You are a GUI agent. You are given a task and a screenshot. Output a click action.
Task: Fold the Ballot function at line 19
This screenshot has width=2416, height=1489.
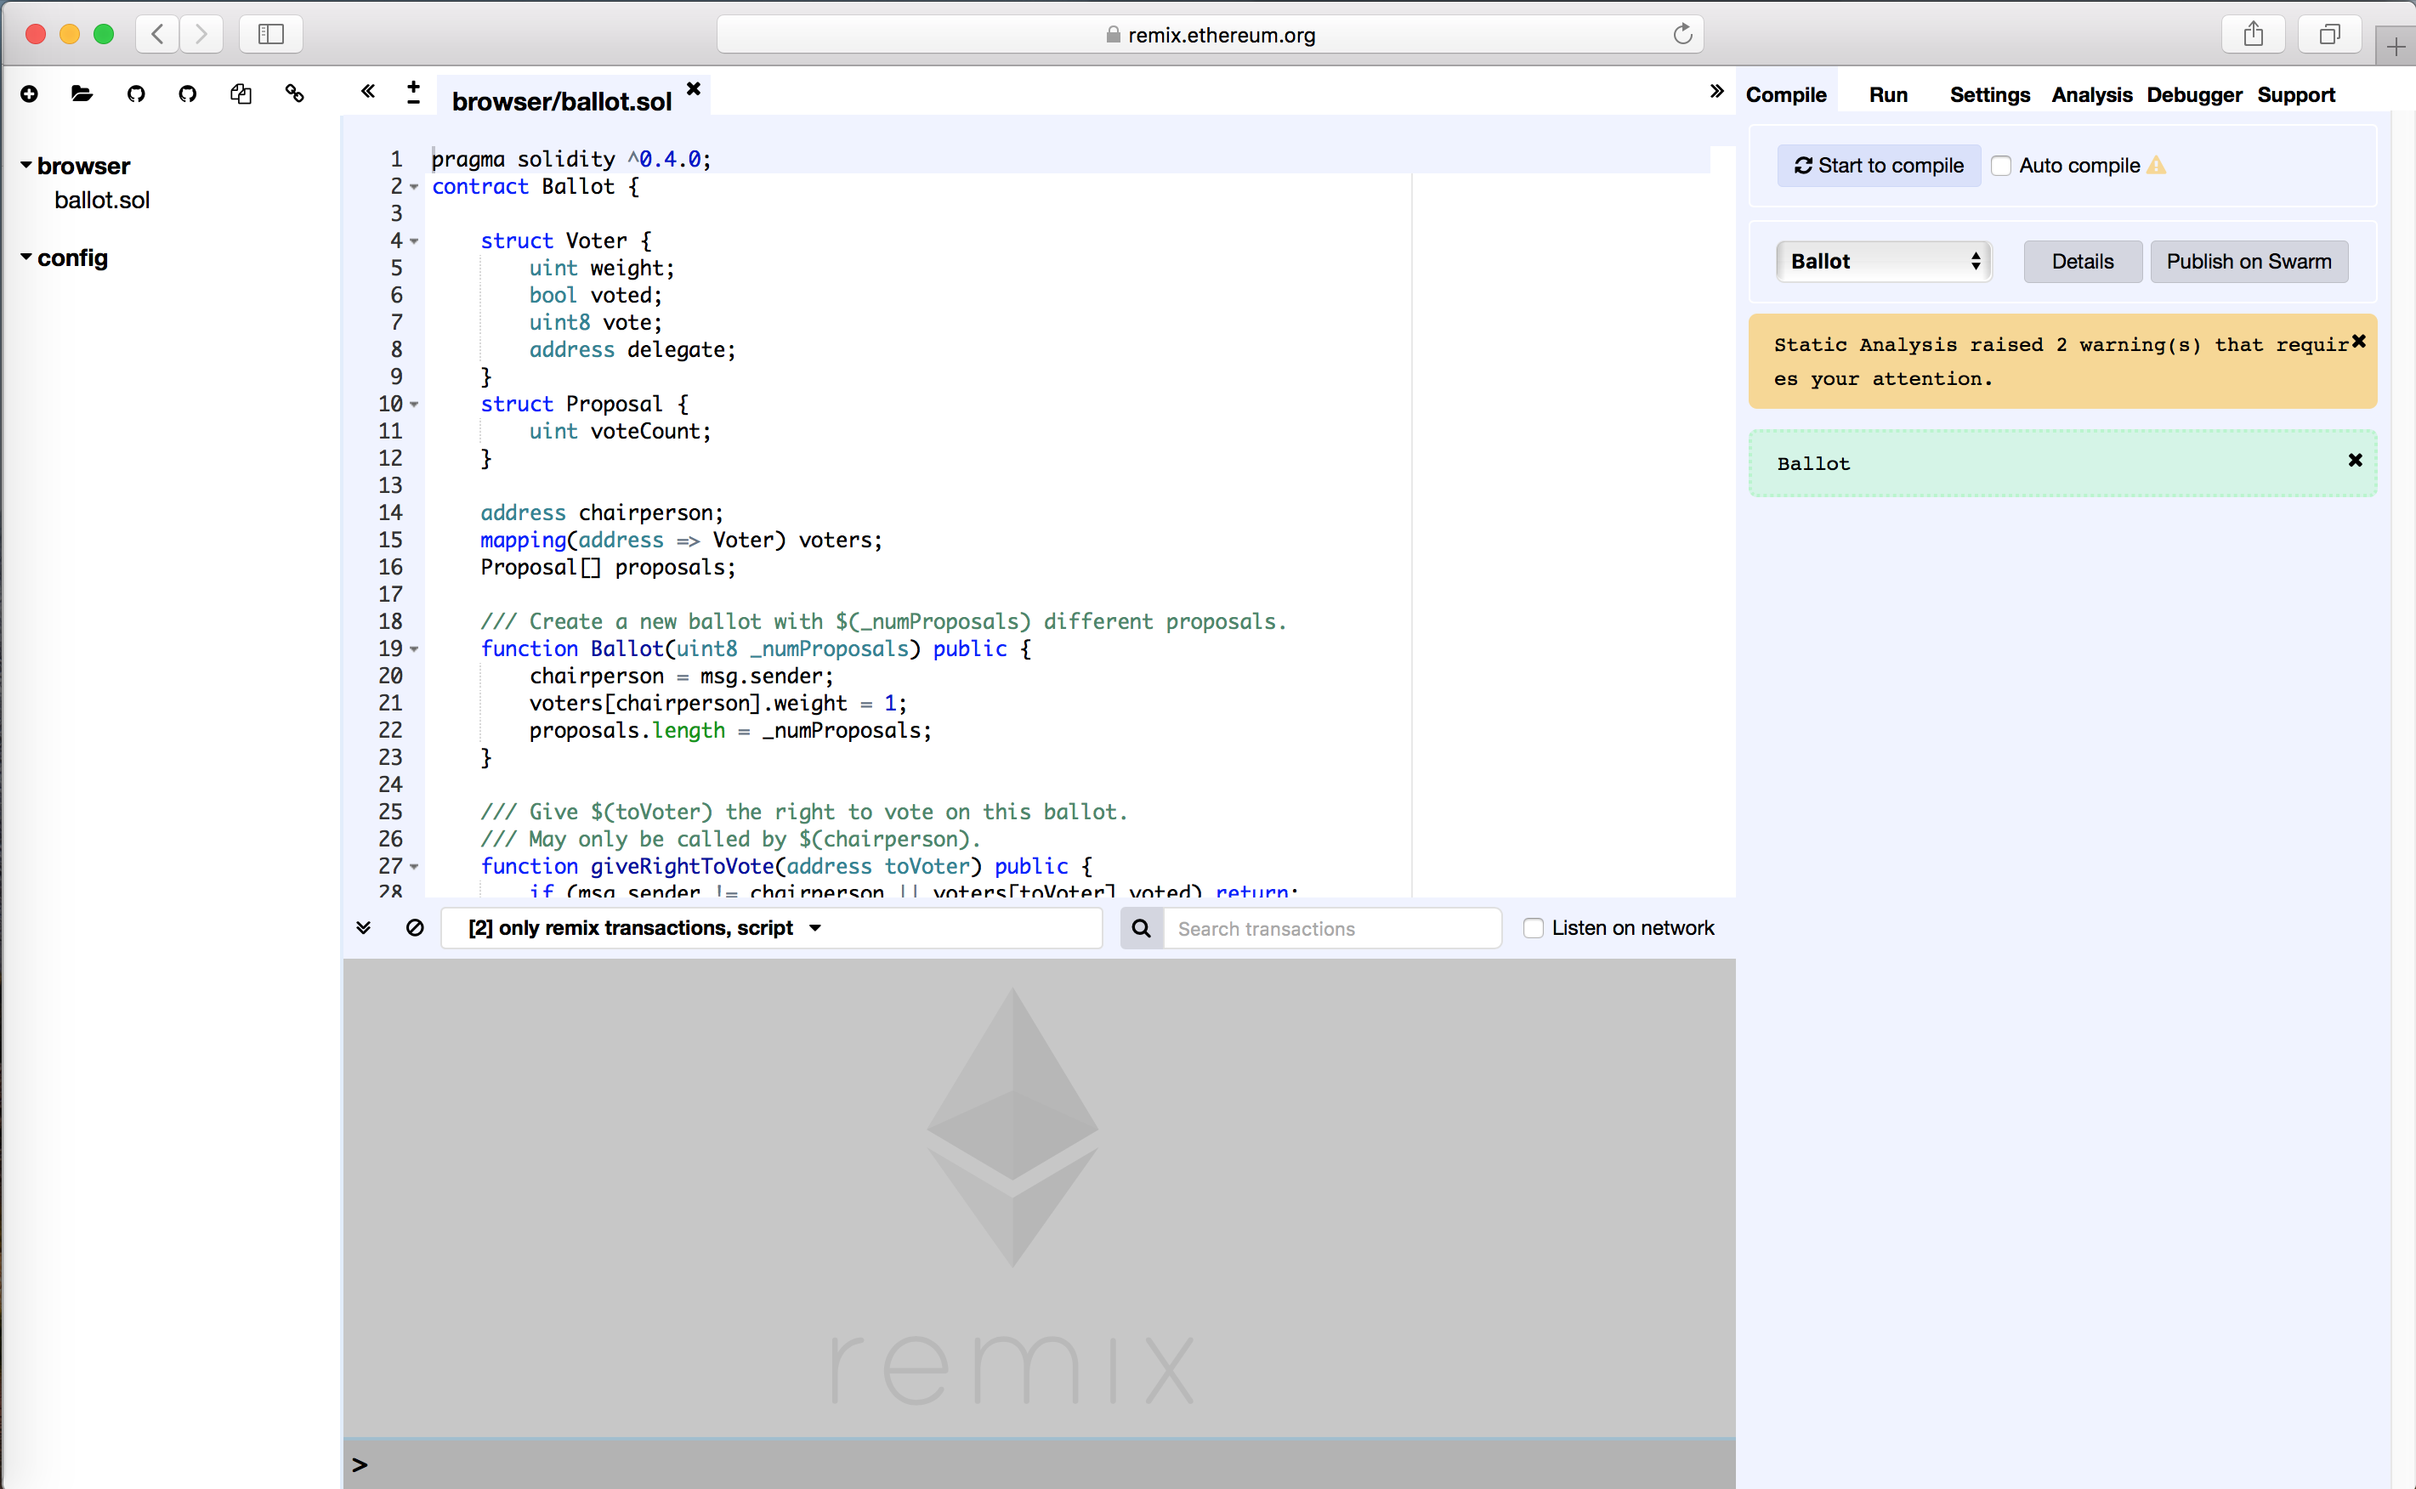415,649
